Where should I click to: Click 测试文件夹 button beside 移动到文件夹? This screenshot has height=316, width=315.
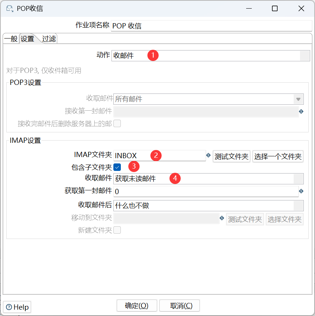(x=245, y=219)
